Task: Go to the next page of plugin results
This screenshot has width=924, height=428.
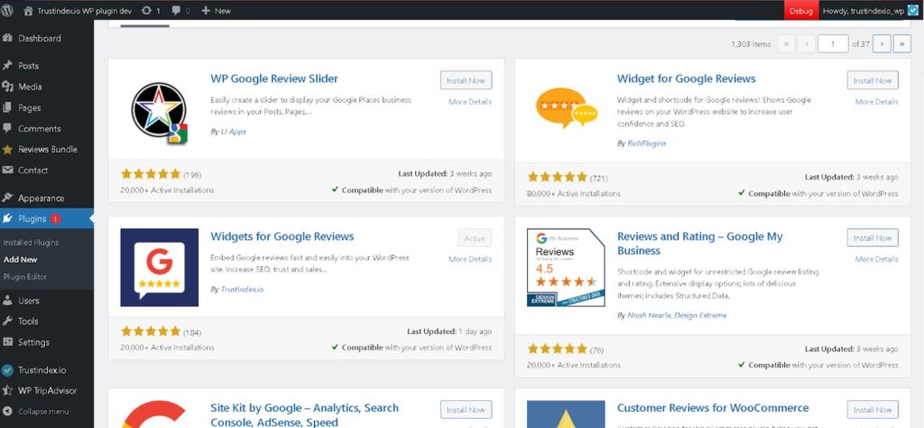Action: 882,42
